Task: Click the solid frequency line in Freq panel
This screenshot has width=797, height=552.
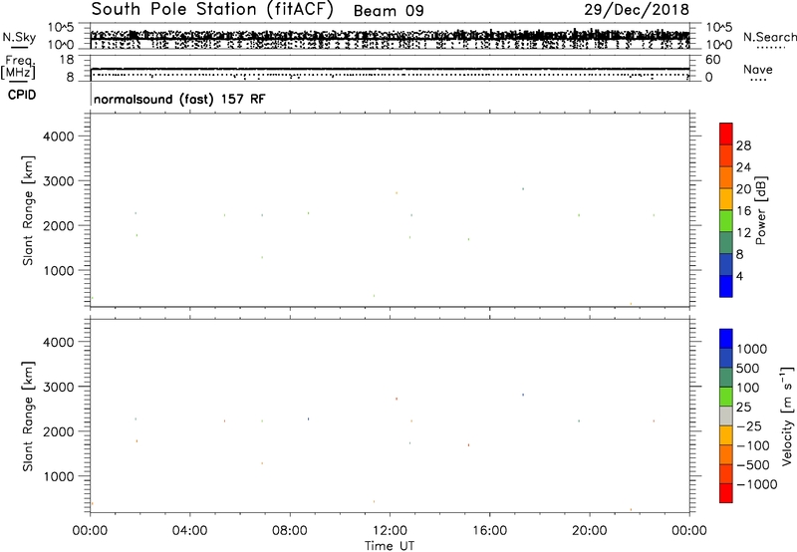Action: point(390,69)
